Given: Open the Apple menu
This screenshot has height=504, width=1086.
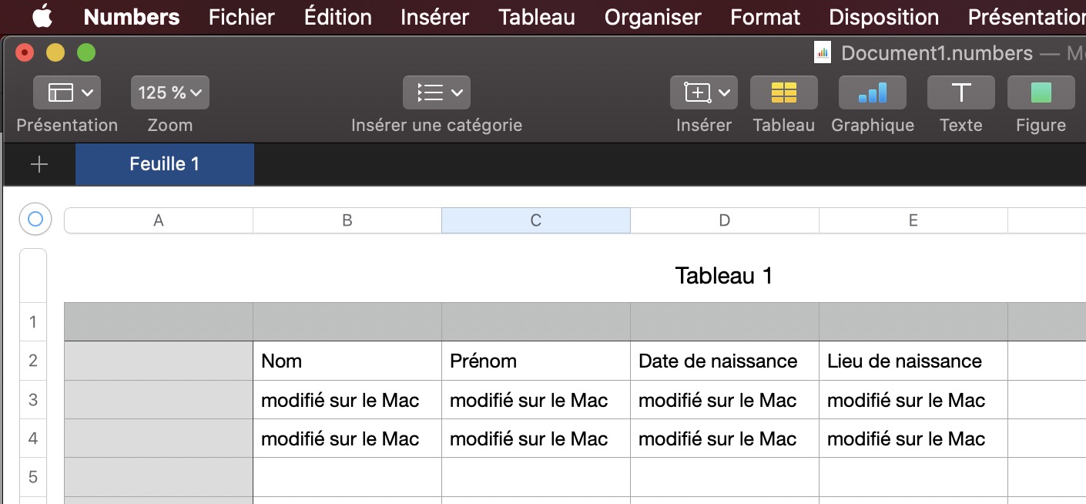Looking at the screenshot, I should 42,16.
